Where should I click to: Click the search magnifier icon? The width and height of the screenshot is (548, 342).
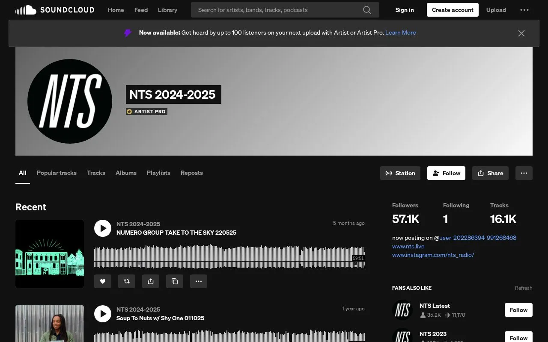pos(367,10)
